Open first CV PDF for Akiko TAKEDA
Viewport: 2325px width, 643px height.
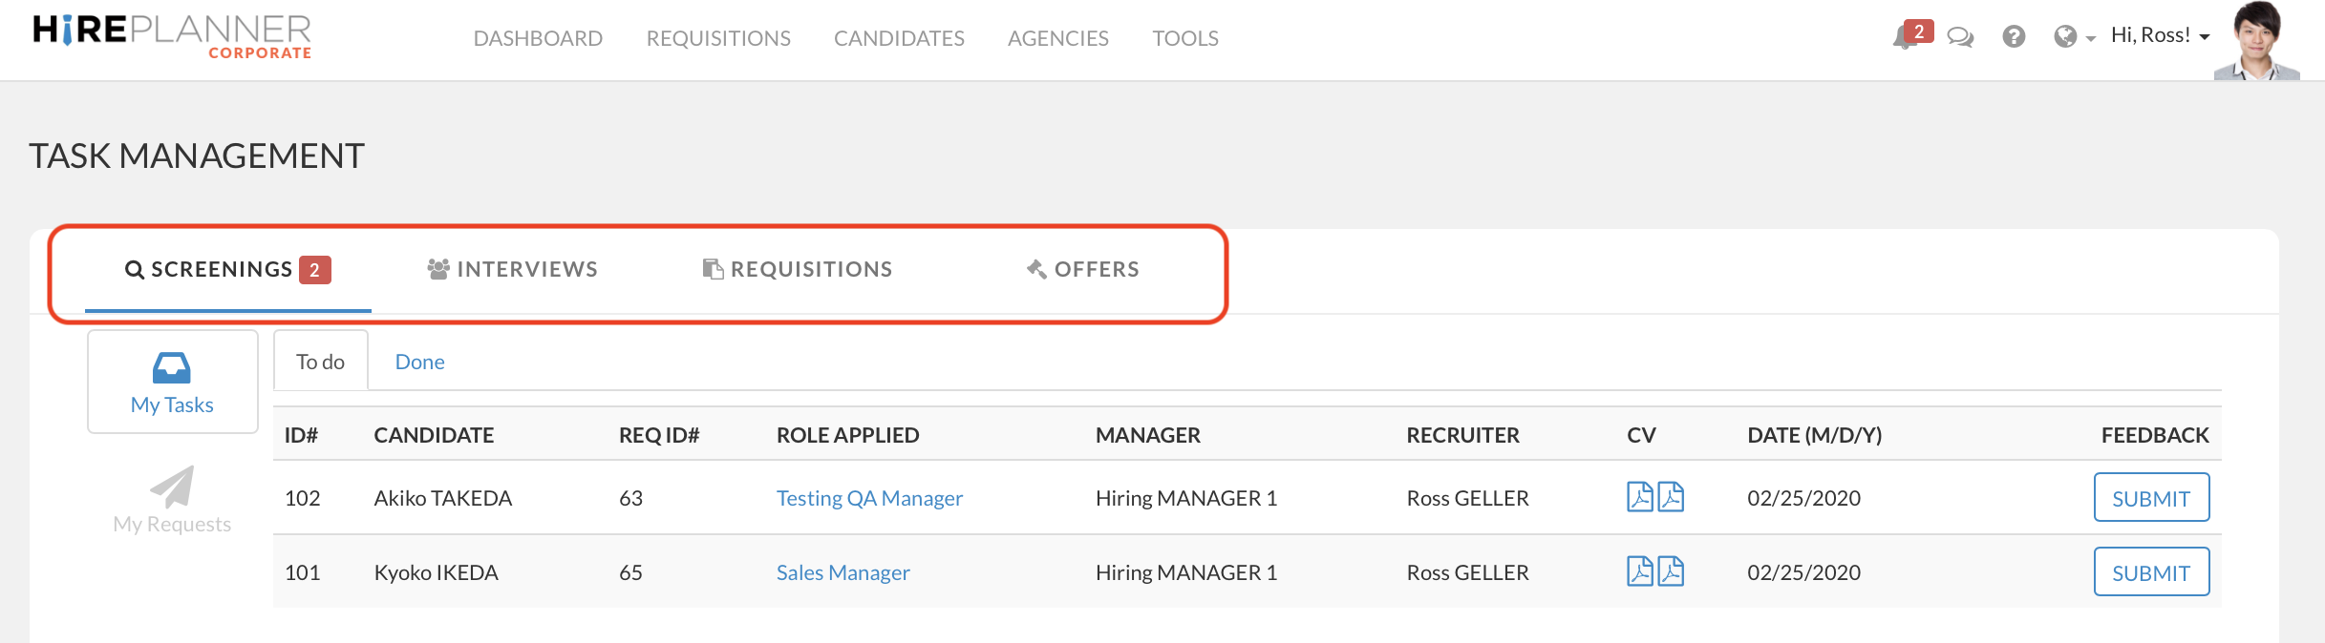pyautogui.click(x=1639, y=497)
